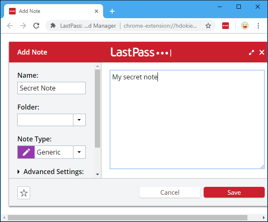Open the Folder dropdown arrow
The image size is (268, 222).
tap(79, 120)
